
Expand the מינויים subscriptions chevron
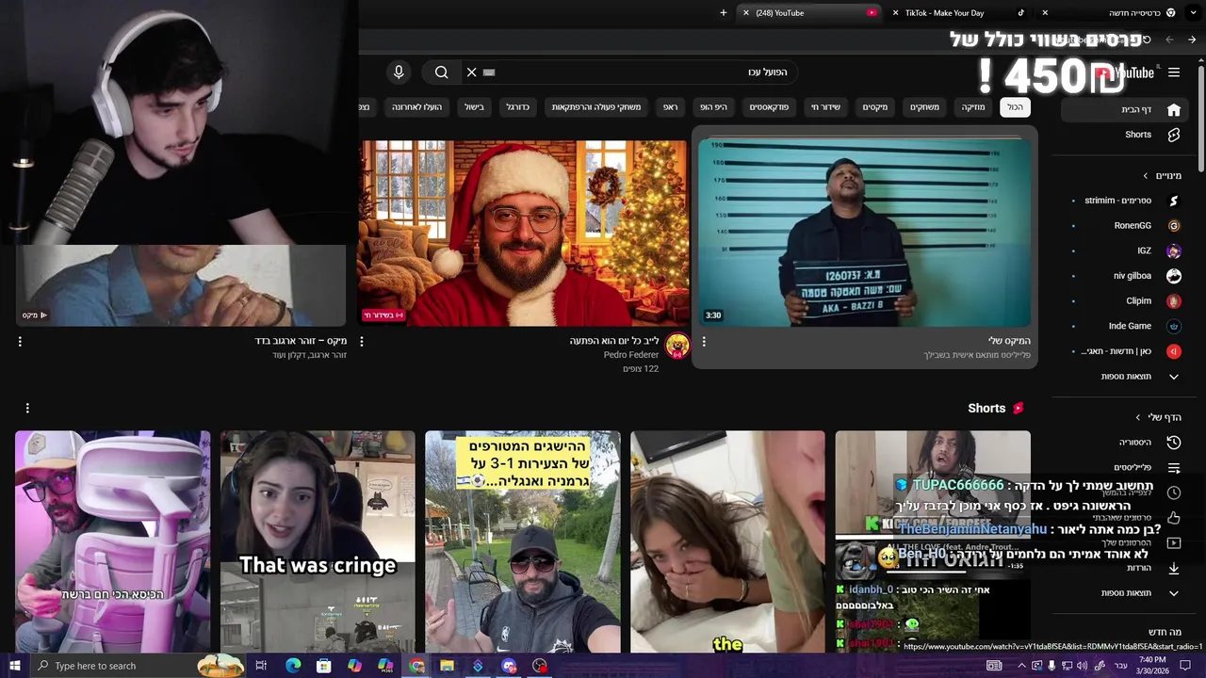coord(1146,176)
